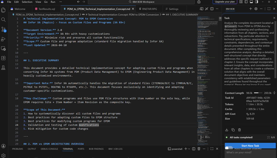Click the Context Length progress bar

pyautogui.click(x=258, y=93)
